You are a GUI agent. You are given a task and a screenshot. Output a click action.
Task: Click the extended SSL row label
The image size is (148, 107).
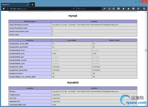(x=15, y=101)
